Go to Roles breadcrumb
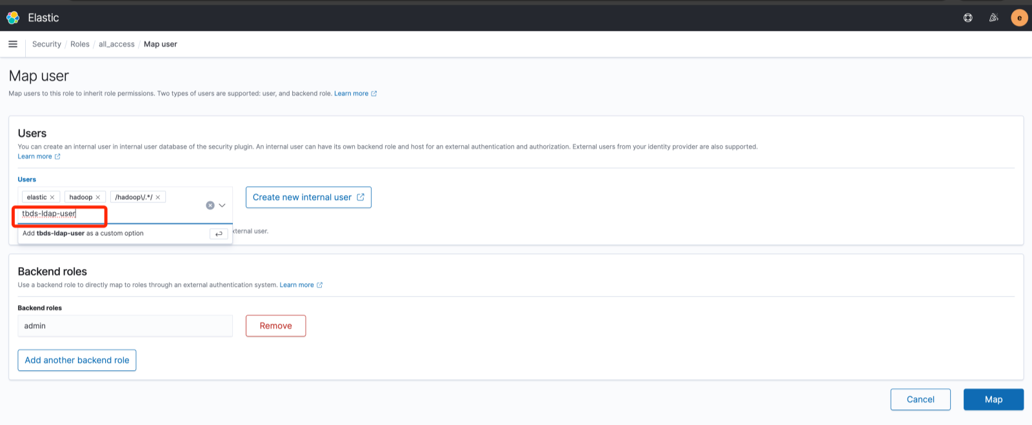The image size is (1032, 425). pyautogui.click(x=80, y=44)
